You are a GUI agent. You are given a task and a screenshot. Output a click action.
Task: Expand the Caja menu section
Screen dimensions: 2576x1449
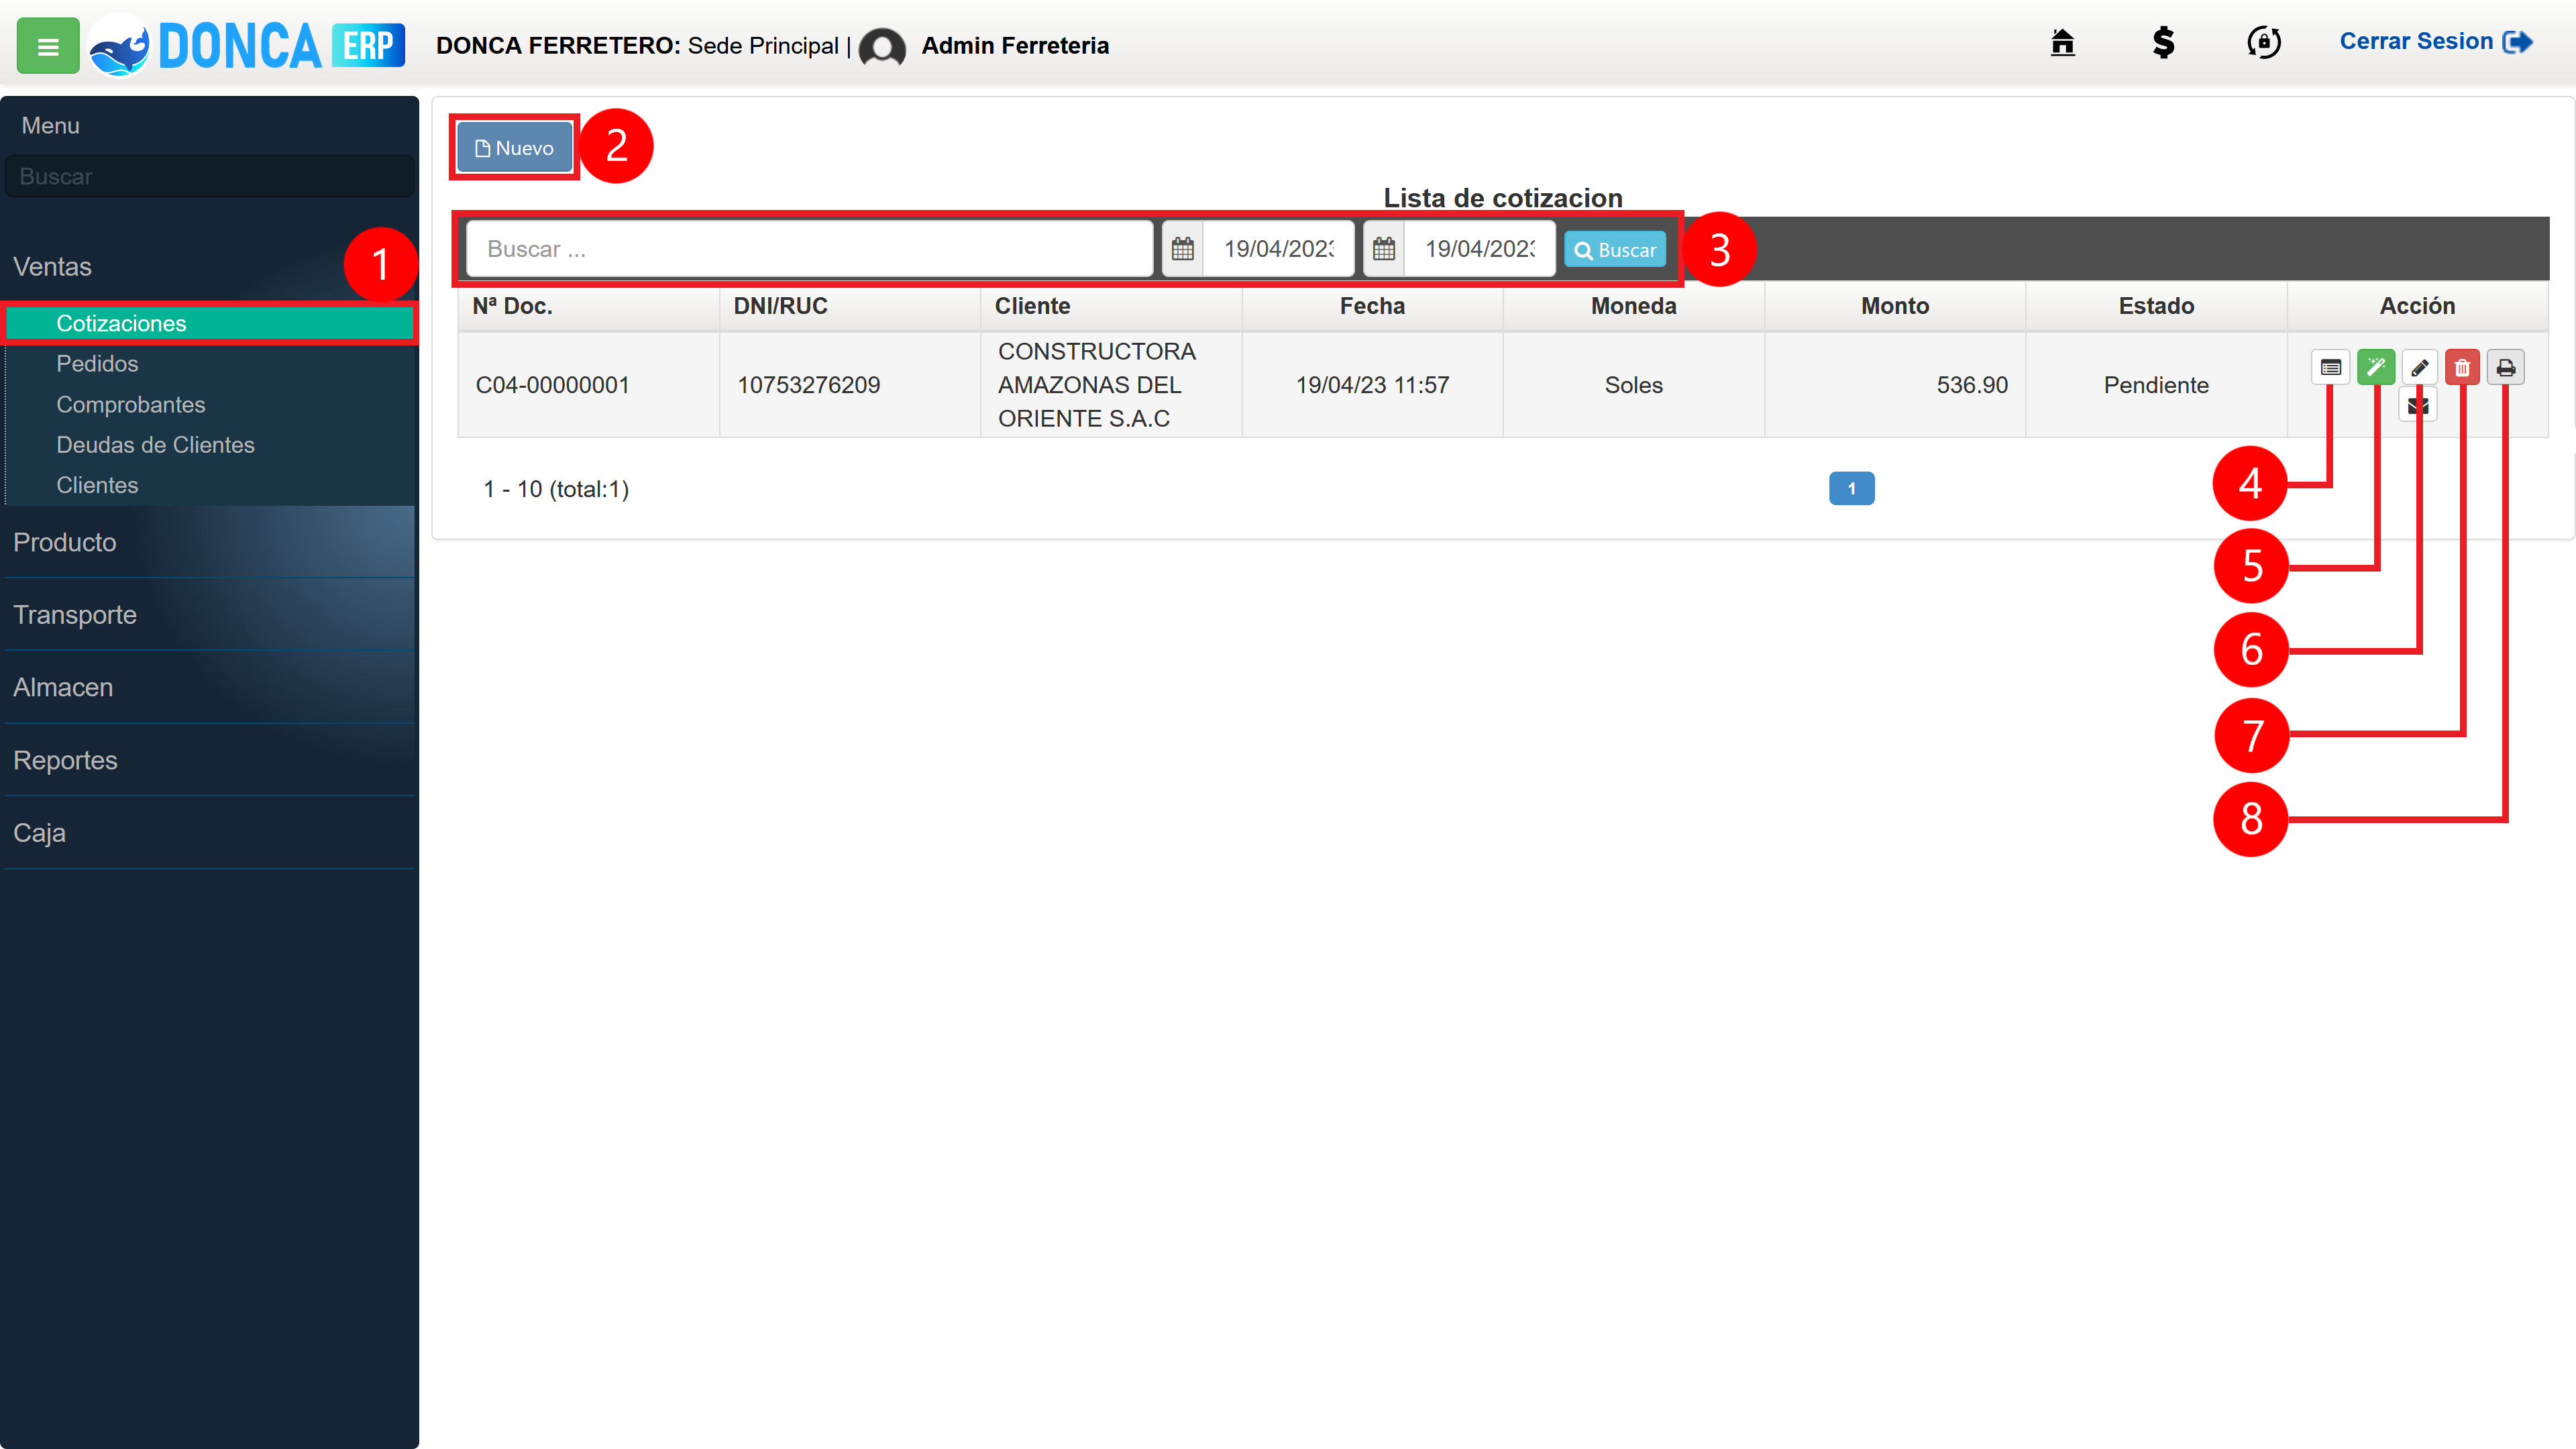(209, 833)
